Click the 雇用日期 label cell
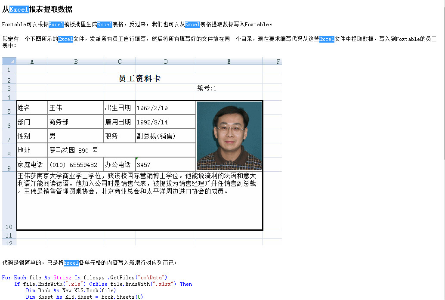 pyautogui.click(x=120, y=122)
